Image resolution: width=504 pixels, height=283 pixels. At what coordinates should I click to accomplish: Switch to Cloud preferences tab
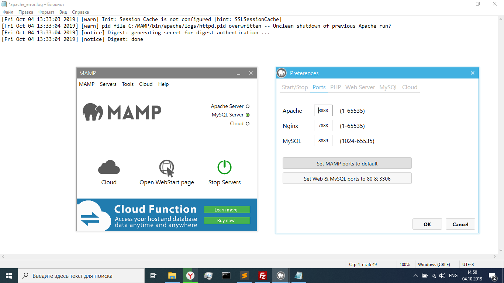pos(410,87)
